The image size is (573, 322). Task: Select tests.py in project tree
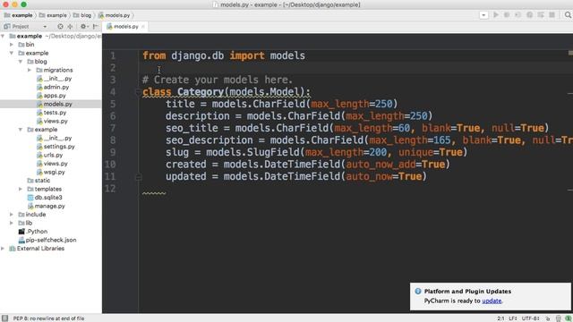pos(52,113)
